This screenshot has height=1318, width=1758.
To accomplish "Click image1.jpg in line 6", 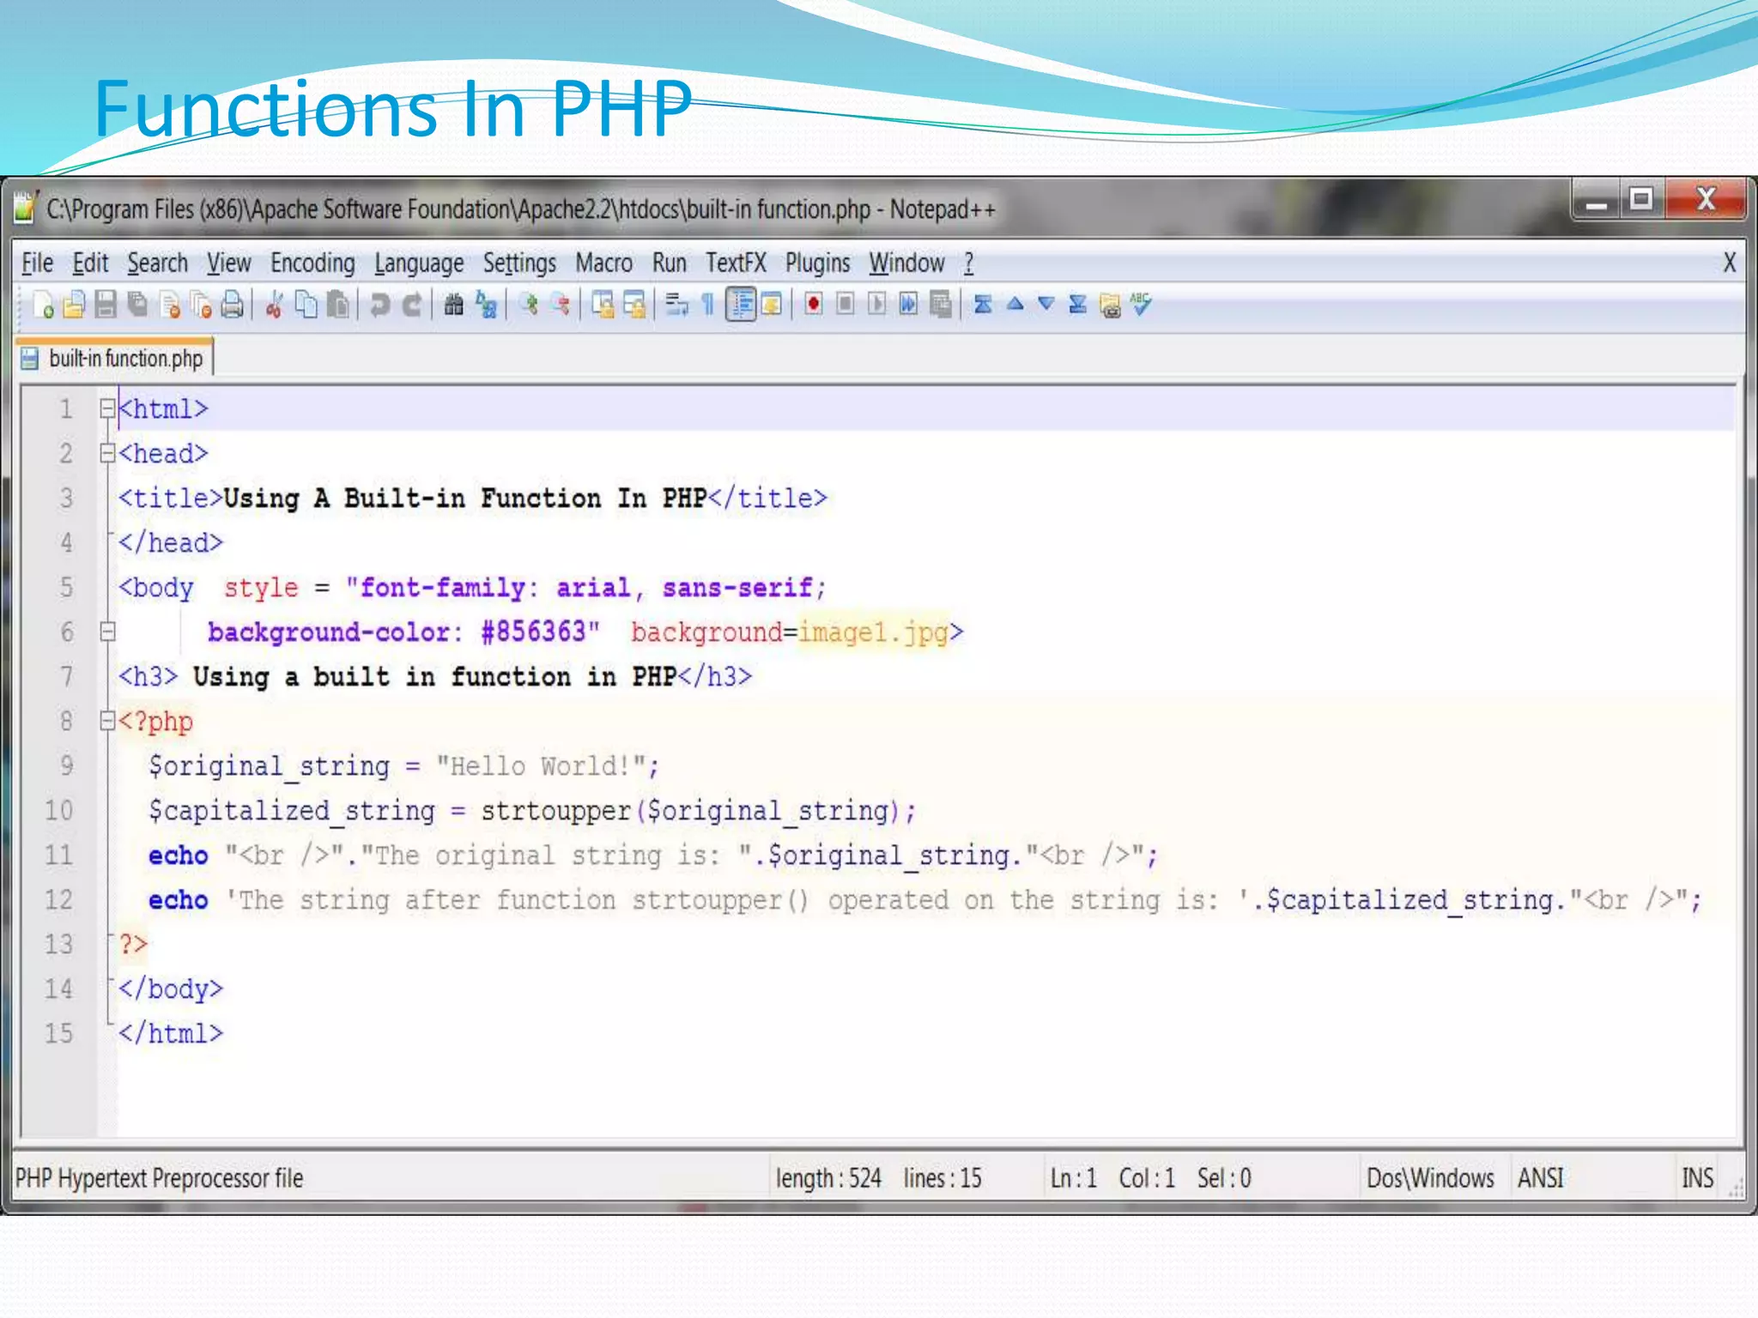I will point(873,632).
